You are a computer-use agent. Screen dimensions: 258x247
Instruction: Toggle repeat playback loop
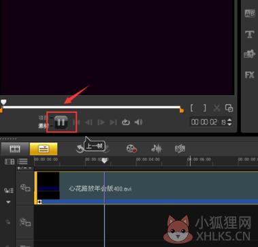(x=125, y=122)
